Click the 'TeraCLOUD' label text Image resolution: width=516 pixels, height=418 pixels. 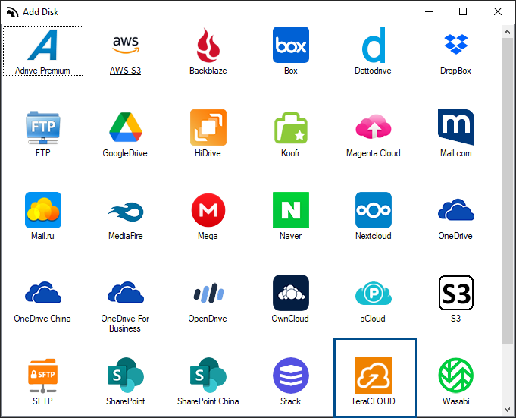pyautogui.click(x=374, y=401)
